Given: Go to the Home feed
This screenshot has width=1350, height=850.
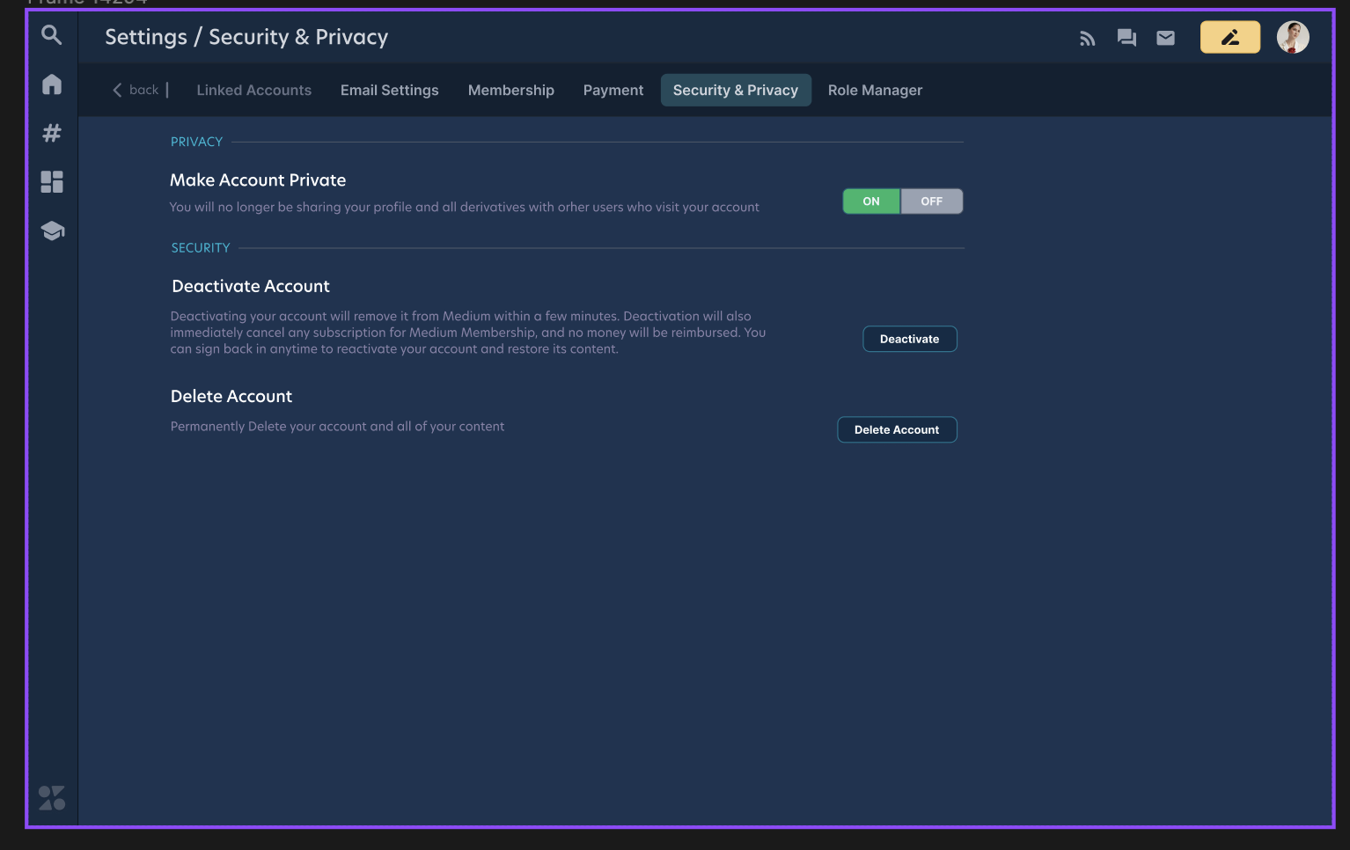Looking at the screenshot, I should tap(51, 84).
